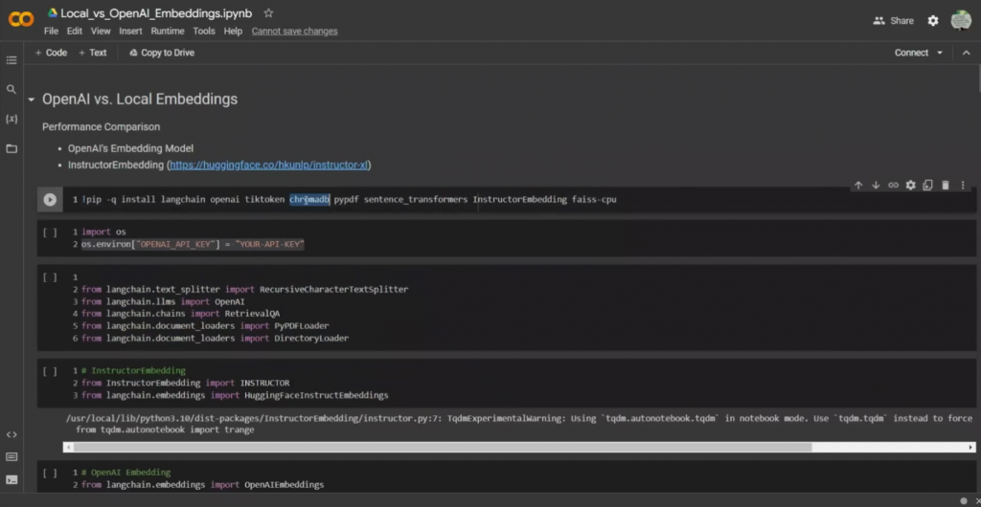Click the Connect button
Screen dimensions: 981x507
[x=912, y=53]
